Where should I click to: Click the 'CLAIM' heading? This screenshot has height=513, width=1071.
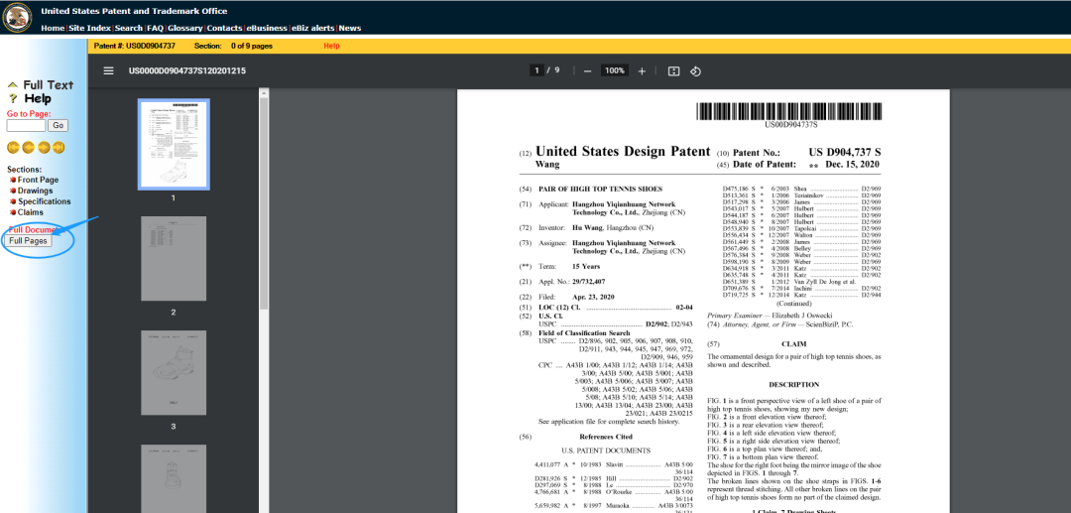coord(793,344)
